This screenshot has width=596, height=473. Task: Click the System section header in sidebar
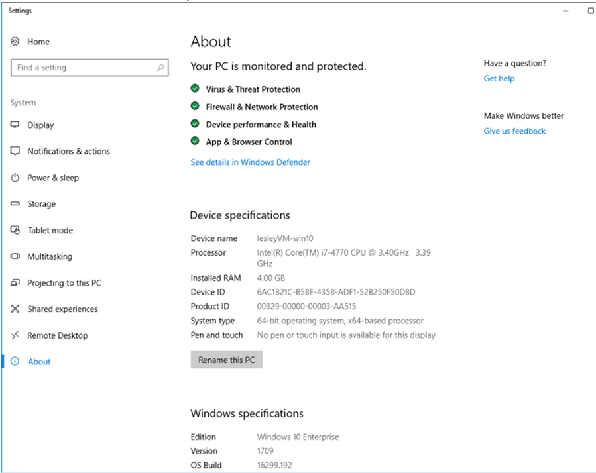23,103
